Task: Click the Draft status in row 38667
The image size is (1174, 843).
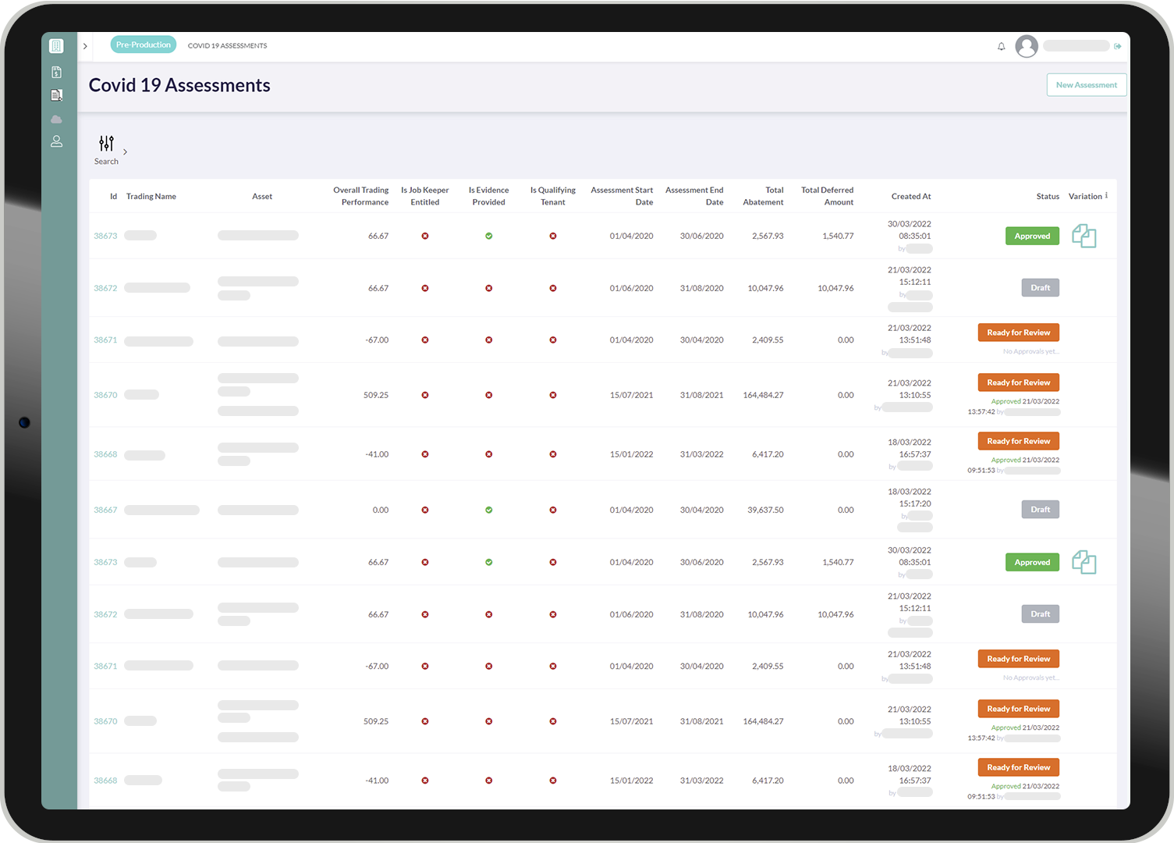Action: (x=1041, y=510)
